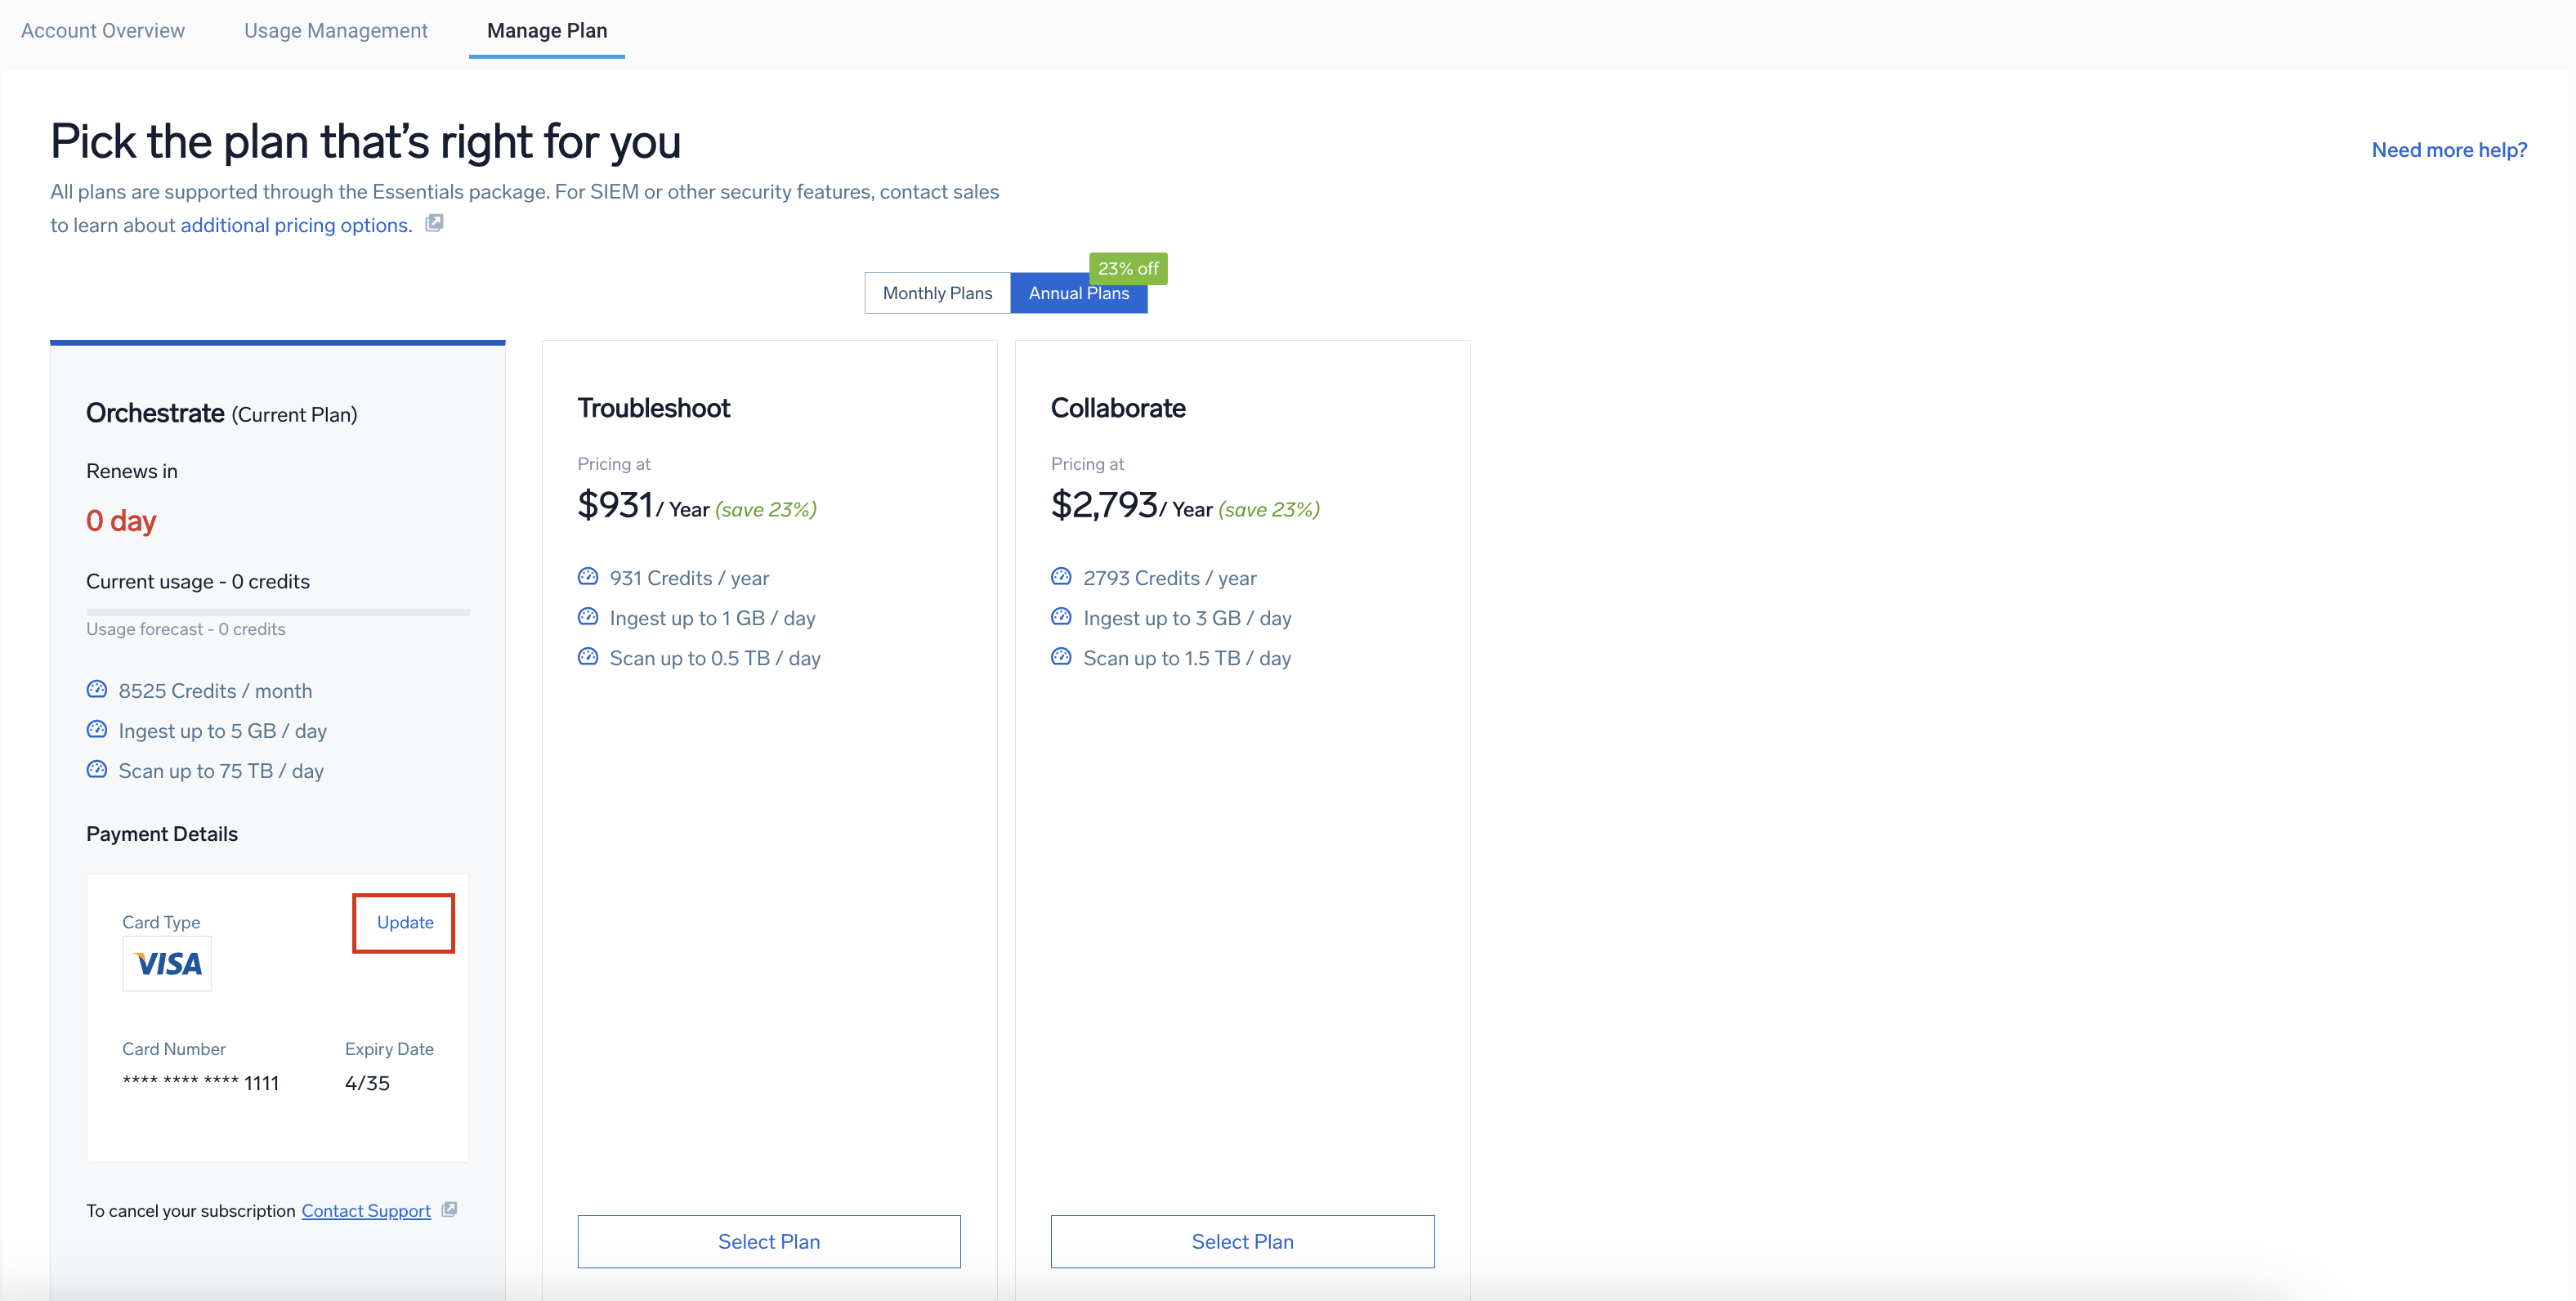Viewport: 2576px width, 1301px height.
Task: Click the scan icon on Troubleshoot plan
Action: [589, 657]
